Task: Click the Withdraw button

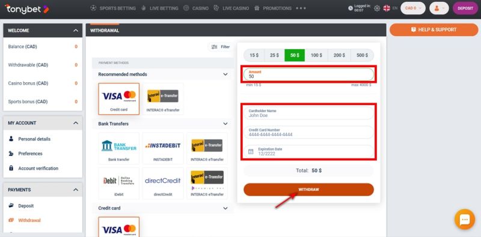Action: 308,190
